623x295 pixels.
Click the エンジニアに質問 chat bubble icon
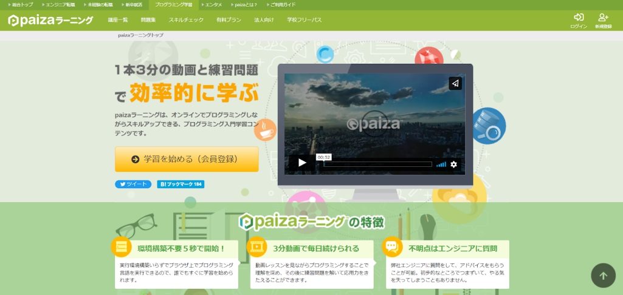click(392, 246)
